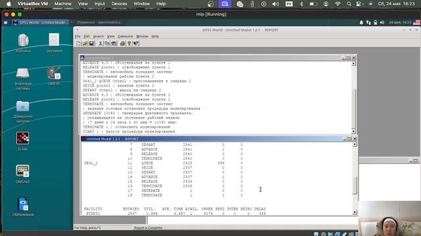Open the GPSS World View menu
Image resolution: width=421 pixels, height=236 pixels.
(x=111, y=36)
